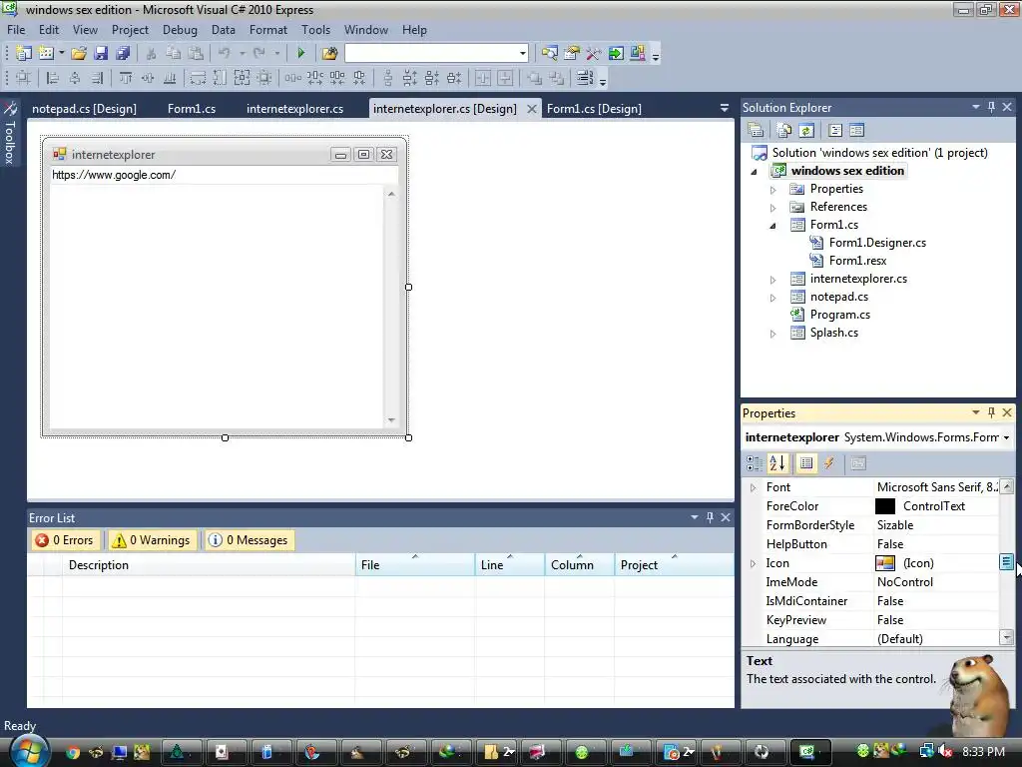The width and height of the screenshot is (1022, 767).
Task: Select Form1.Designer.cs in Solution Explorer
Action: [877, 243]
